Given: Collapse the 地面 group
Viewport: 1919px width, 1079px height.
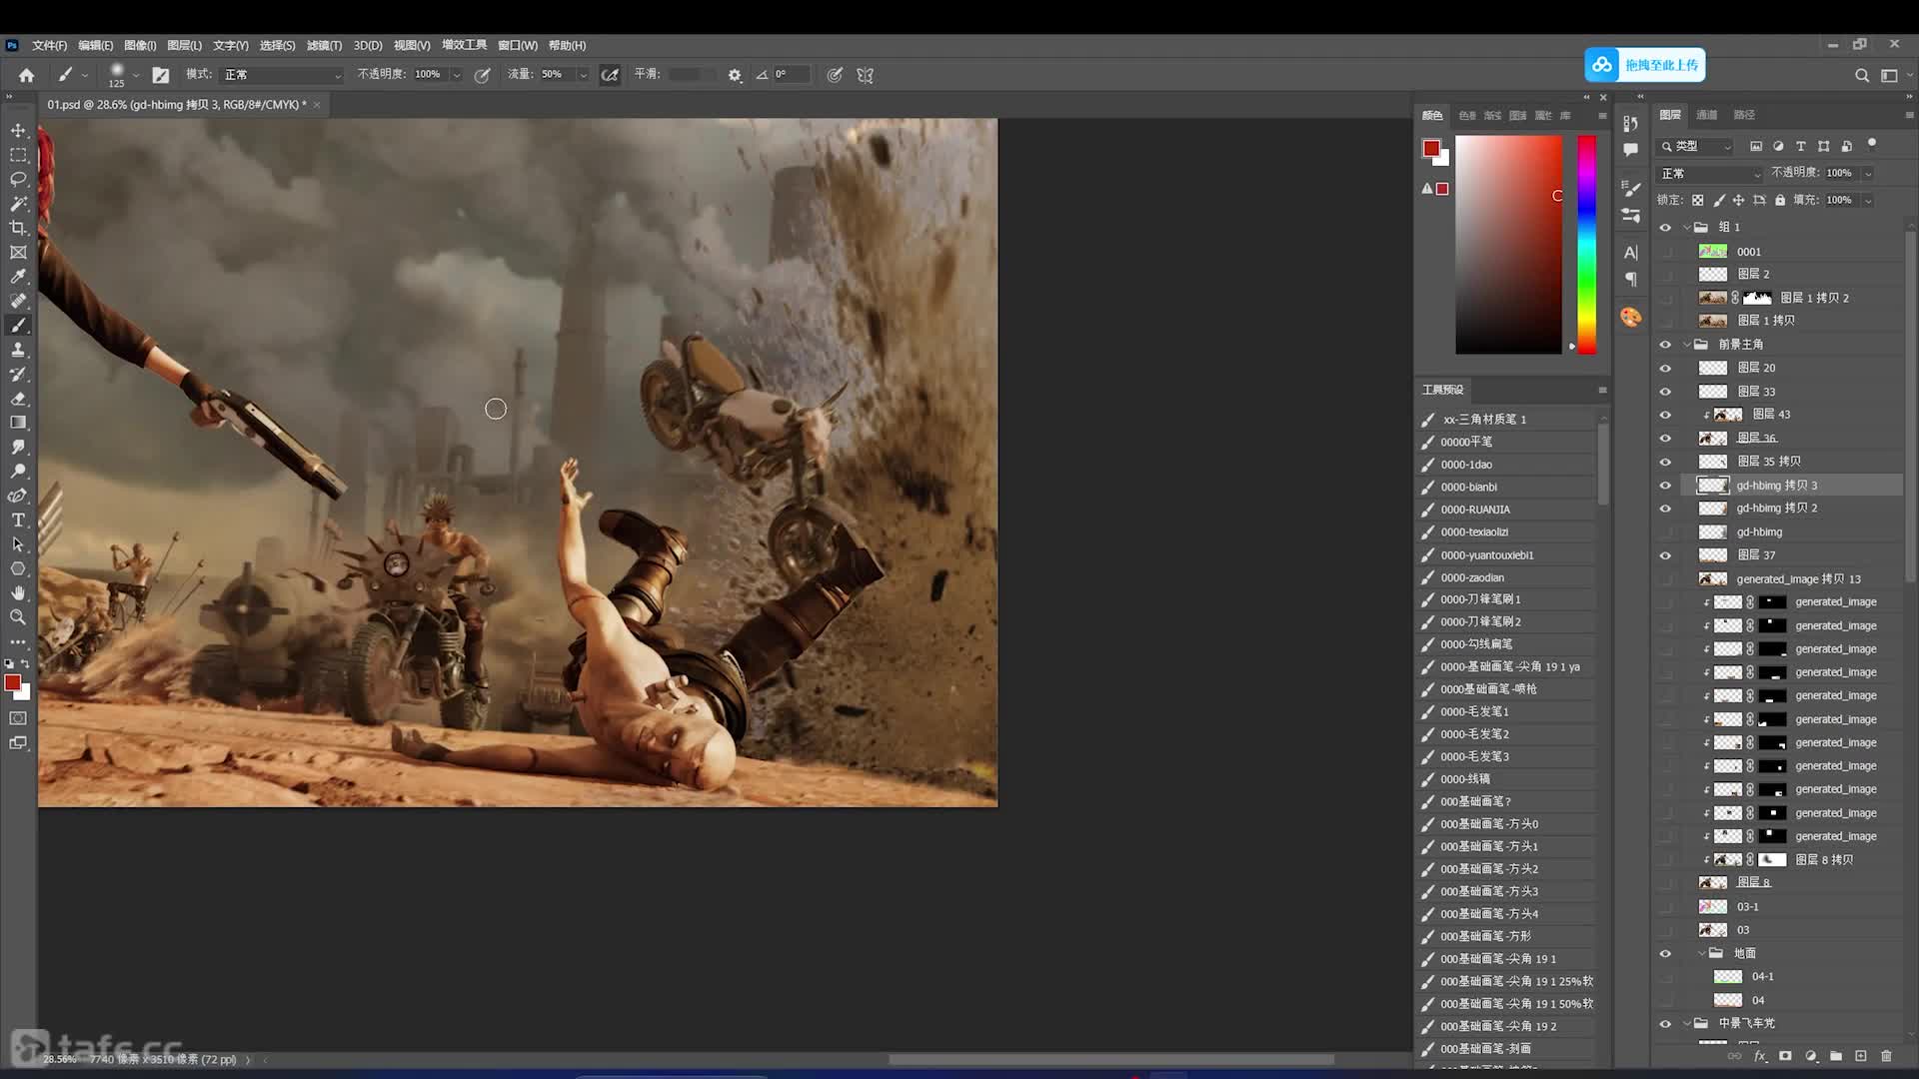Looking at the screenshot, I should [x=1702, y=954].
